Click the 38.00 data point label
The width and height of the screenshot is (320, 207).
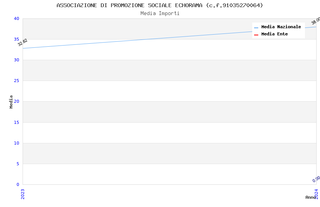[x=316, y=21]
